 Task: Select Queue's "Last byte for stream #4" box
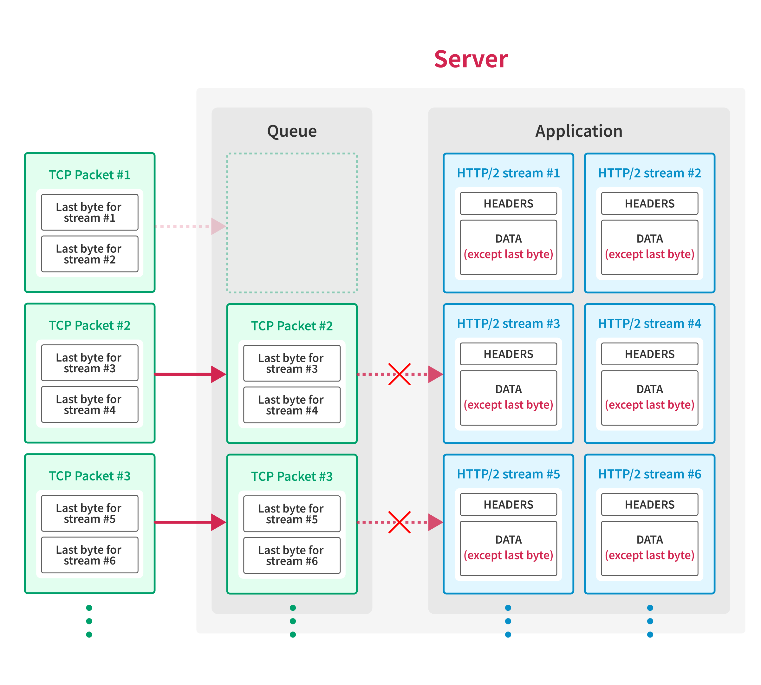(x=292, y=405)
